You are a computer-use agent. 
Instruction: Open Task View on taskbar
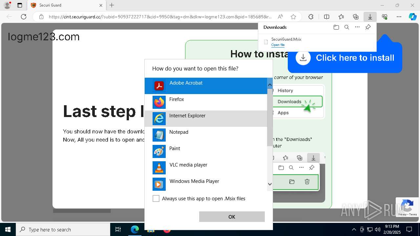118,229
